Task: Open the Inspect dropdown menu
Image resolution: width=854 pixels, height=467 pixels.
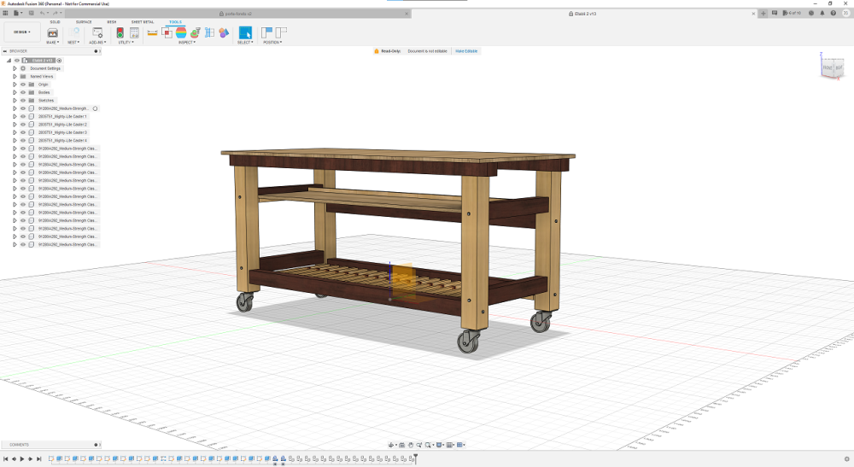Action: [x=186, y=42]
